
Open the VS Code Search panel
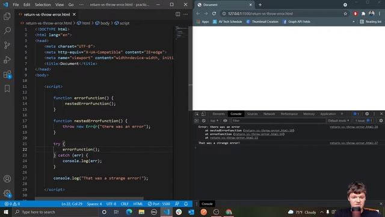[x=7, y=31]
